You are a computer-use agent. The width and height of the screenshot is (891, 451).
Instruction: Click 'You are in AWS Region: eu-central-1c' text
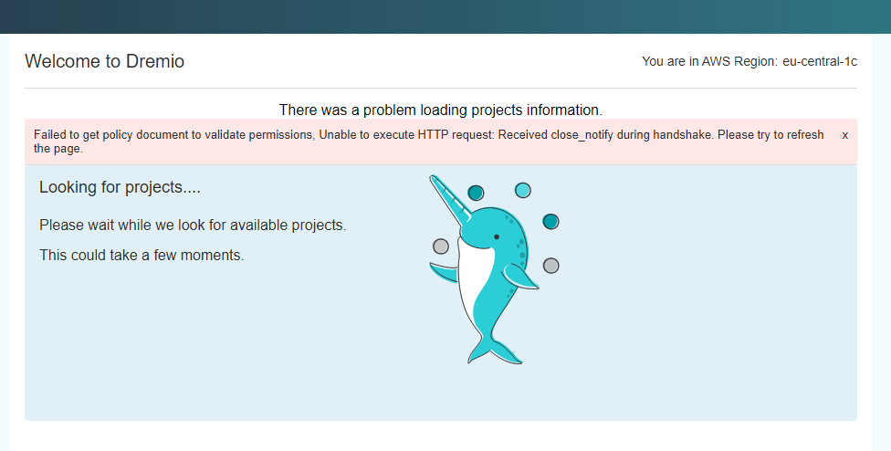pos(749,61)
